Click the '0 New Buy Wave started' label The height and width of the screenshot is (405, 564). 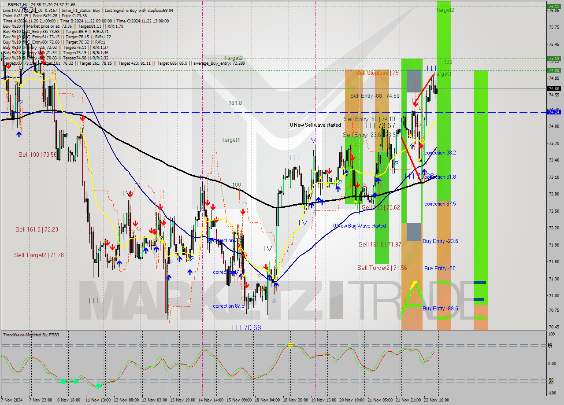(360, 226)
